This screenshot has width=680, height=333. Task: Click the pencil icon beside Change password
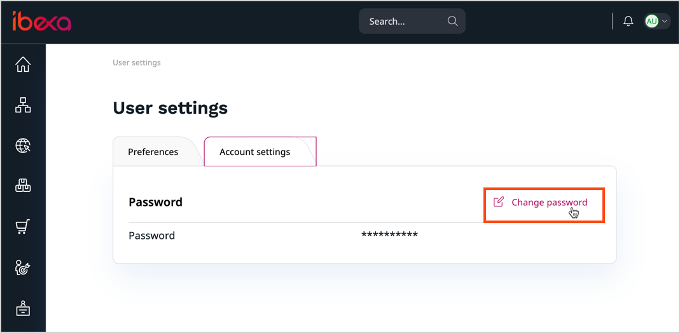click(499, 202)
